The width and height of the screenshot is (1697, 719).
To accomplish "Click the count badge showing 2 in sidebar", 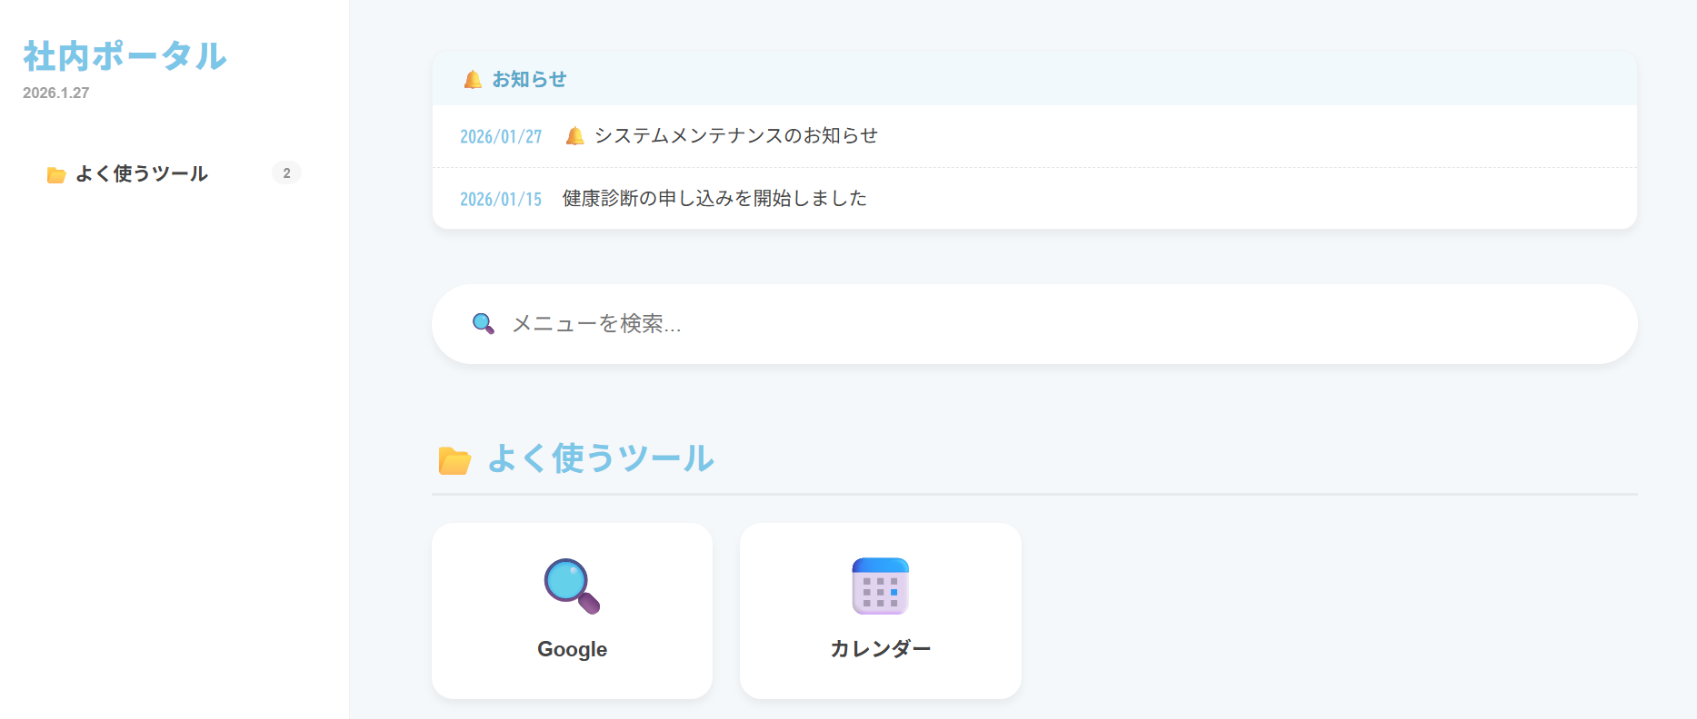I will [x=286, y=173].
